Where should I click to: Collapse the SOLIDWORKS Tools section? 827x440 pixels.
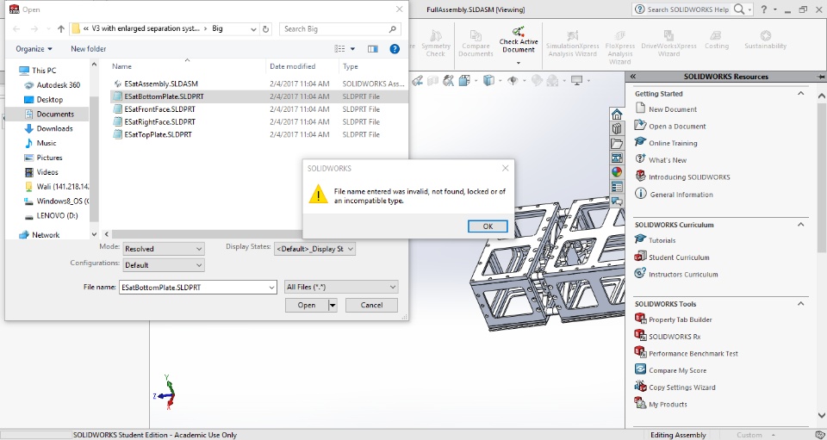coord(800,303)
